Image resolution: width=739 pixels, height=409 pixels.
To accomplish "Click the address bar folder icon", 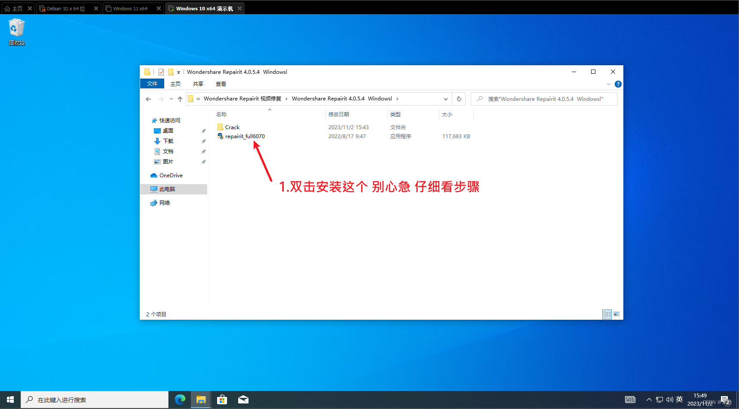I will tap(191, 99).
